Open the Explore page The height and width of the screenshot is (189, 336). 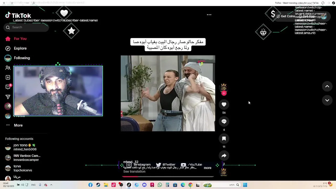tap(16, 48)
